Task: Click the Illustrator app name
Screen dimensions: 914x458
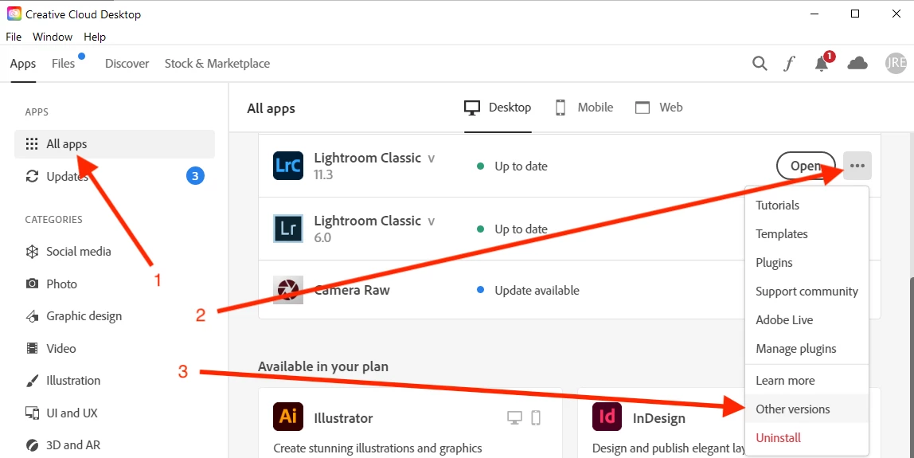Action: pyautogui.click(x=343, y=418)
